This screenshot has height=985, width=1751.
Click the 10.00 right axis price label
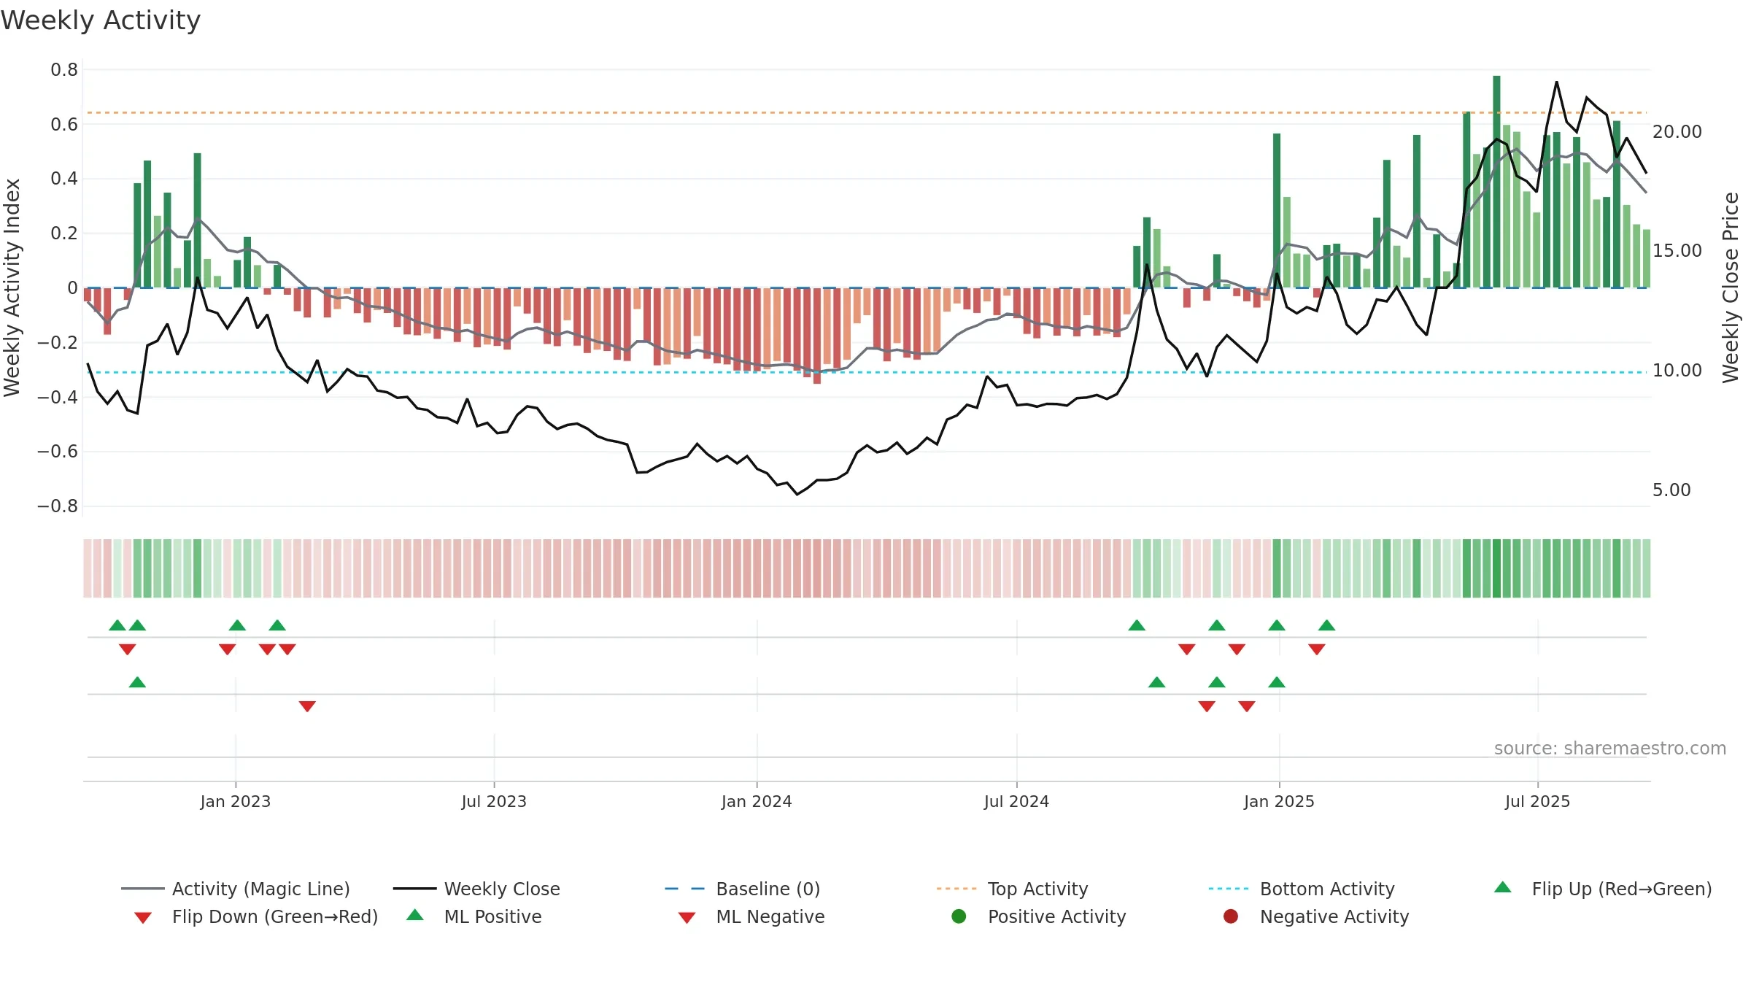point(1677,371)
